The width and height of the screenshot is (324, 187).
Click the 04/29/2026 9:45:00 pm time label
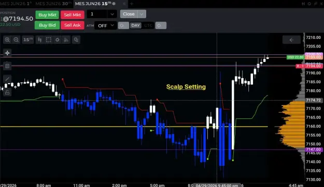point(217,185)
